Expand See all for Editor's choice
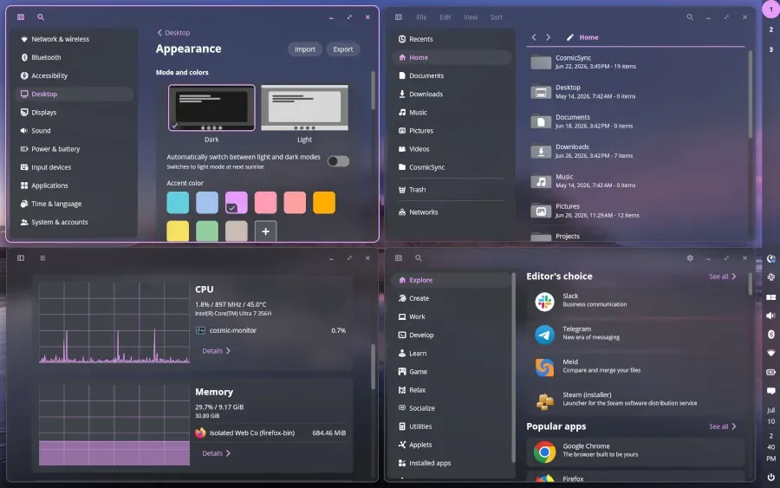 [722, 277]
